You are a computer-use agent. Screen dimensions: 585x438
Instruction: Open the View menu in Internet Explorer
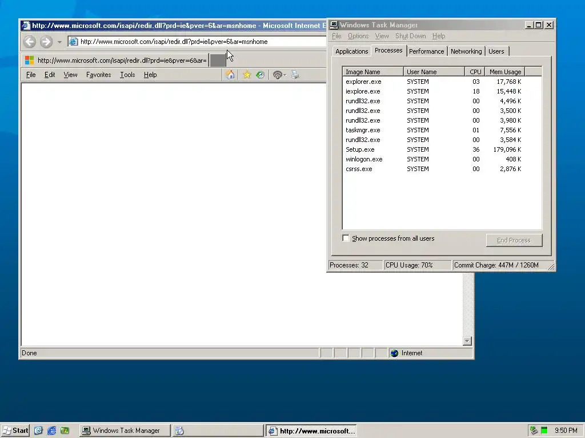point(70,75)
